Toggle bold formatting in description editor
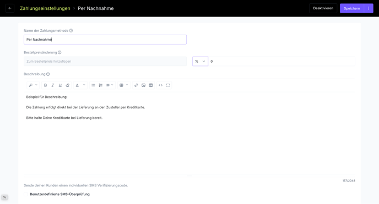Image resolution: width=379 pixels, height=204 pixels. [x=45, y=85]
